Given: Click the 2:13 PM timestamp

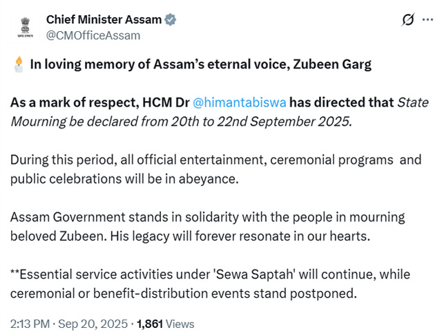Looking at the screenshot, I should click(x=30, y=324).
